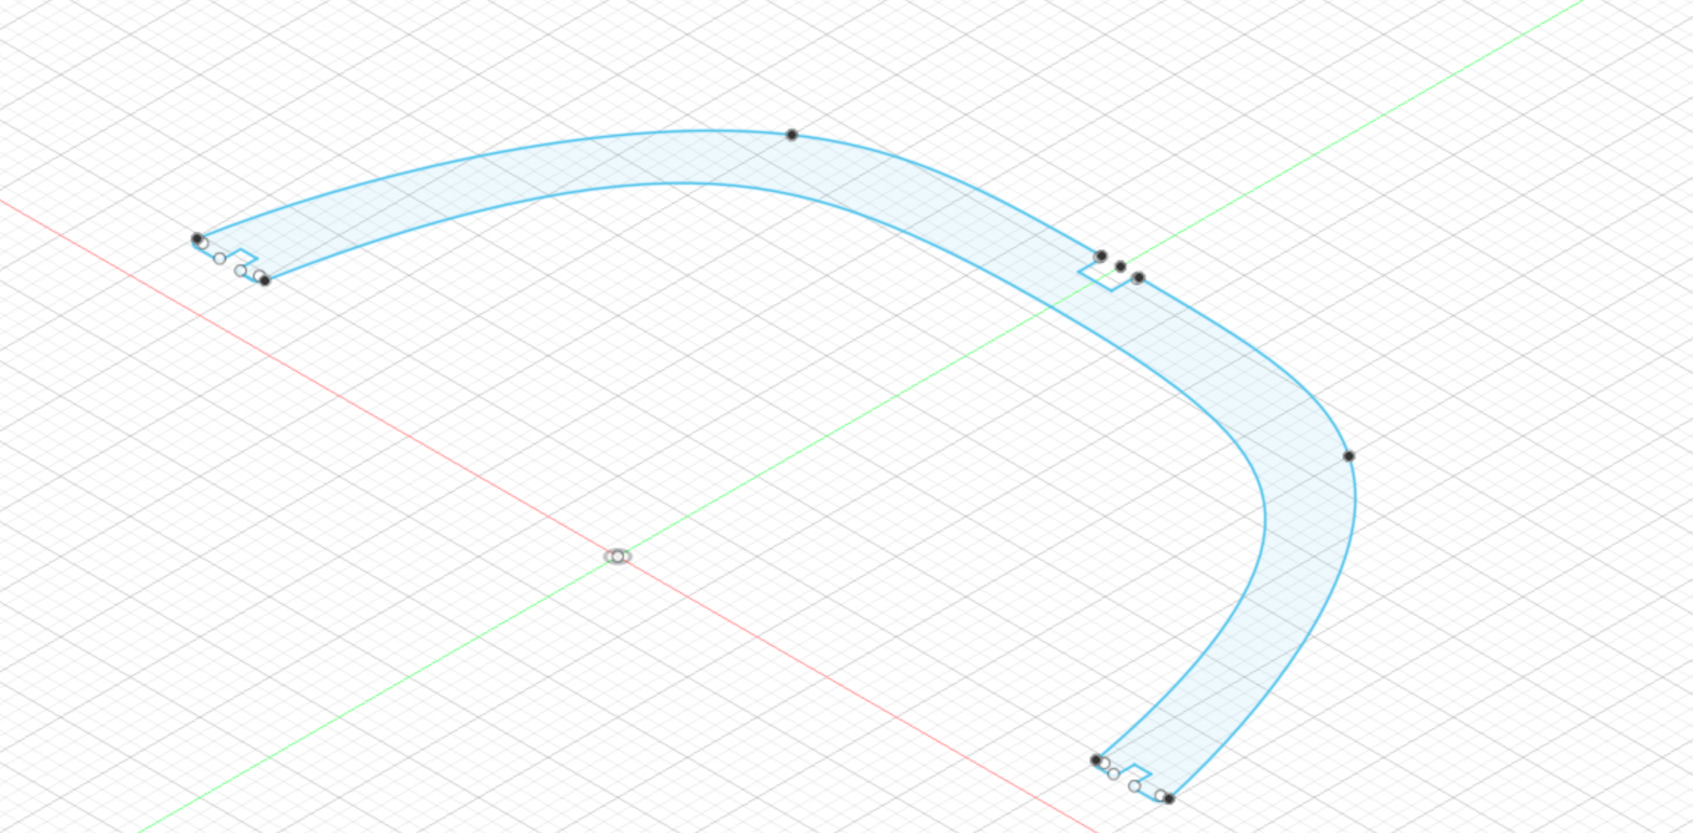Viewport: 1693px width, 833px height.
Task: Select the sketch point on the outer arc's rightmost bulge
Action: pos(1348,456)
